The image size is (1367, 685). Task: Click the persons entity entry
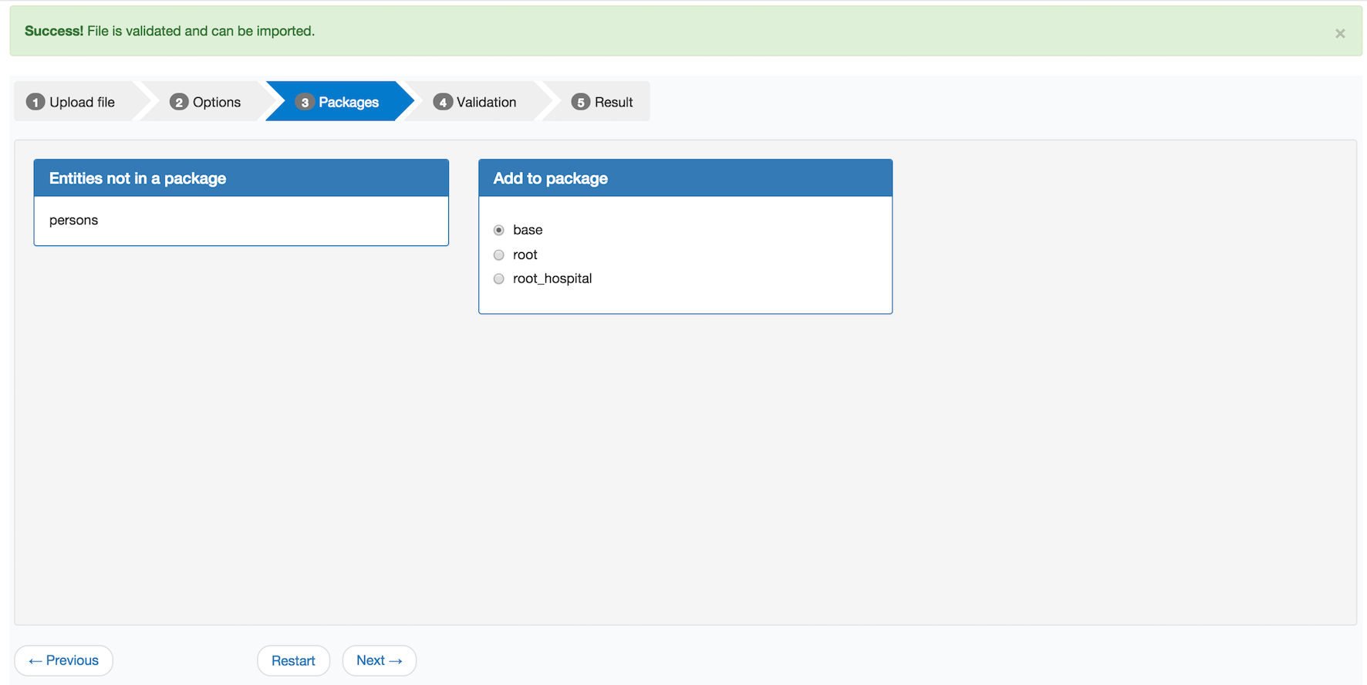[x=74, y=221]
